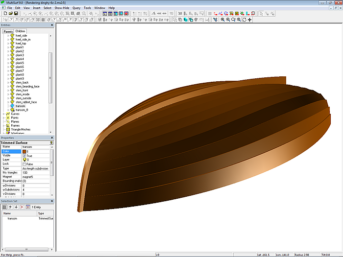Move selection up with arrow icon
This screenshot has width=343, height=257.
click(10, 208)
